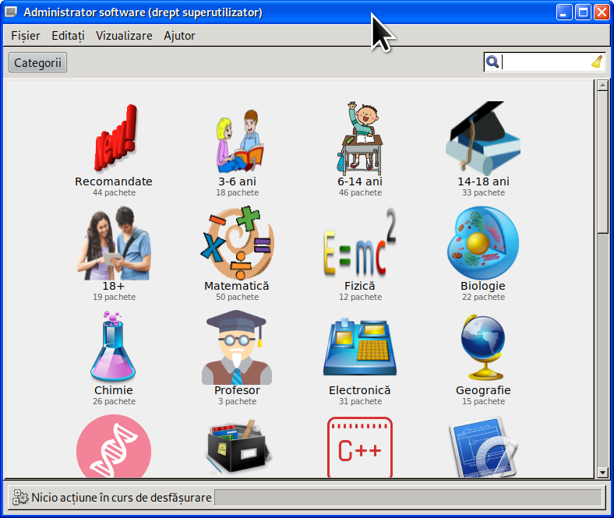Viewport: 614px width, 518px height.
Task: Open the Fișier menu
Action: [x=26, y=36]
